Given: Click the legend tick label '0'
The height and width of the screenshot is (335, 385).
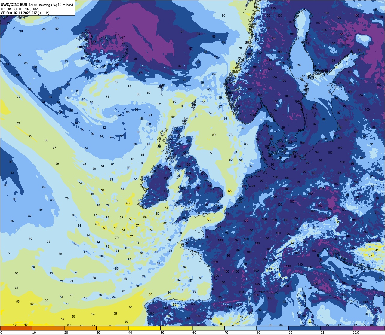Looking at the screenshot, I should coord(1,333).
